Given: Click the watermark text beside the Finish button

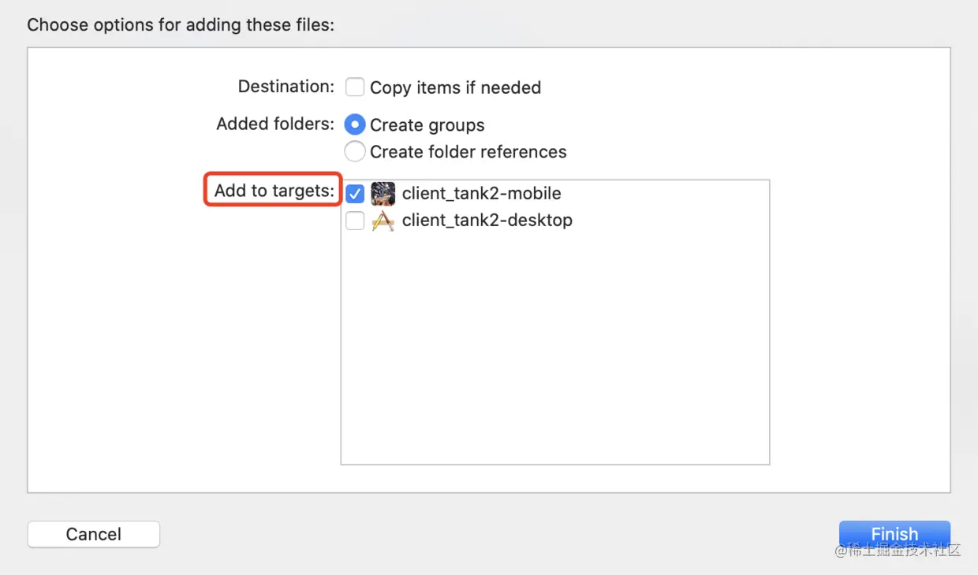Looking at the screenshot, I should 898,551.
